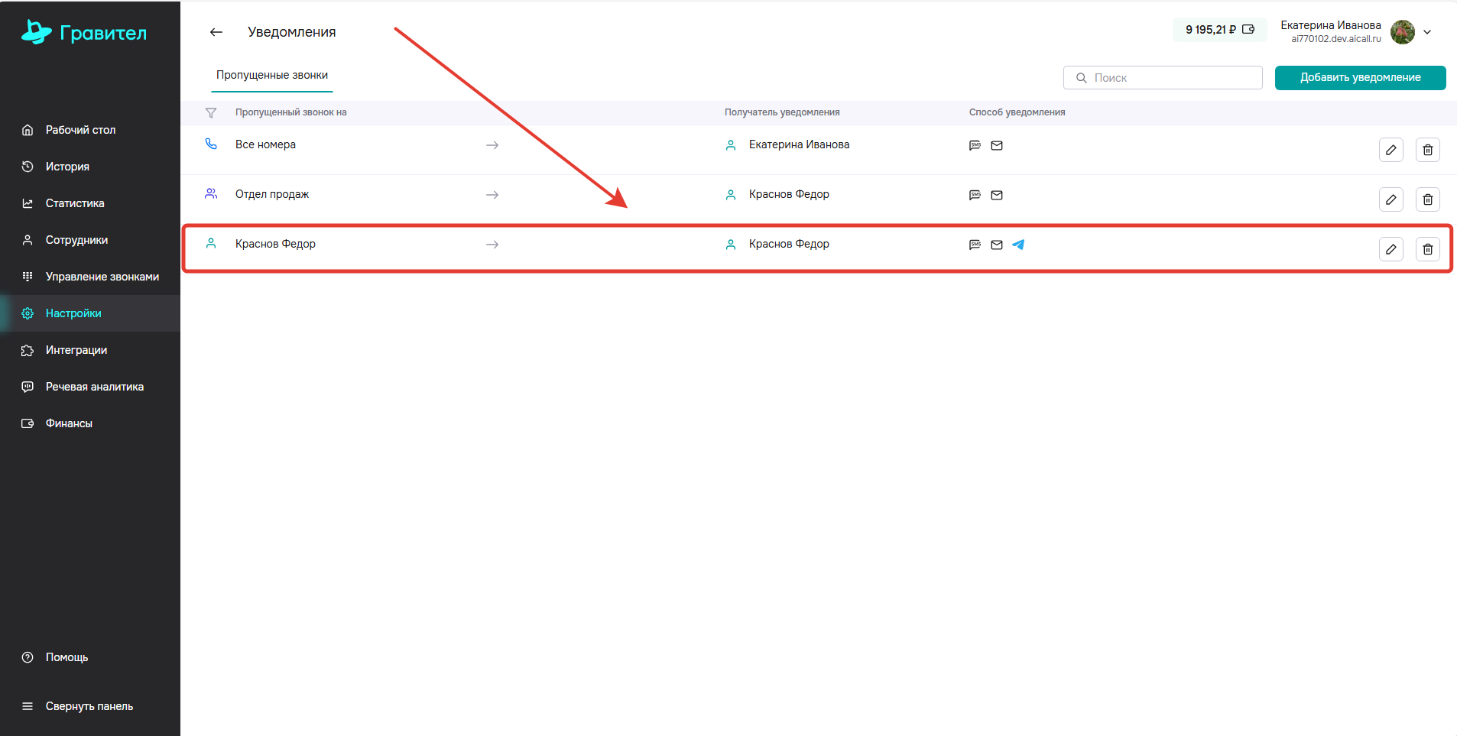The image size is (1457, 736).
Task: Expand the user profile dropdown chevron
Action: [1427, 32]
